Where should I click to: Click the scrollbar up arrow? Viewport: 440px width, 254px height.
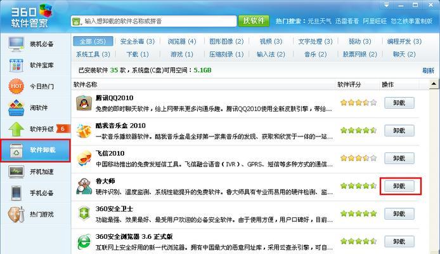click(x=434, y=84)
